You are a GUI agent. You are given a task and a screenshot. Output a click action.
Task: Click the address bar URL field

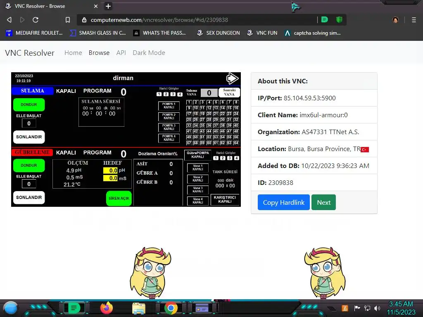pyautogui.click(x=197, y=20)
